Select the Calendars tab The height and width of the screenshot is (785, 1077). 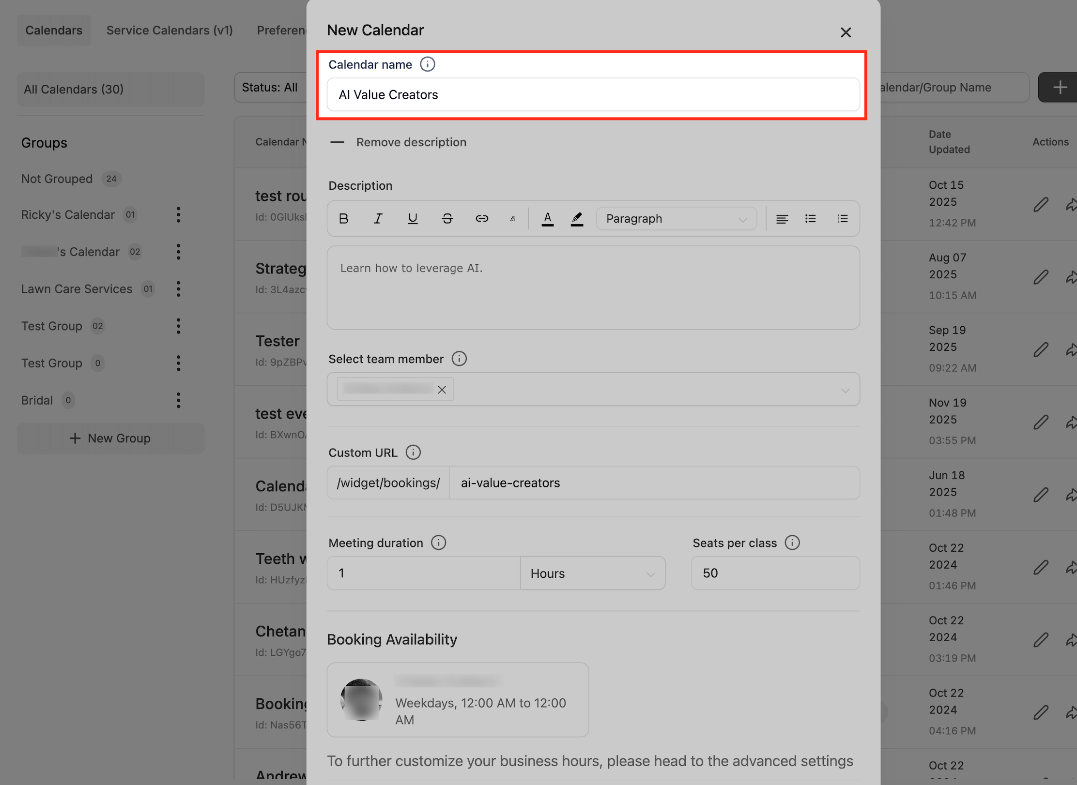coord(54,30)
